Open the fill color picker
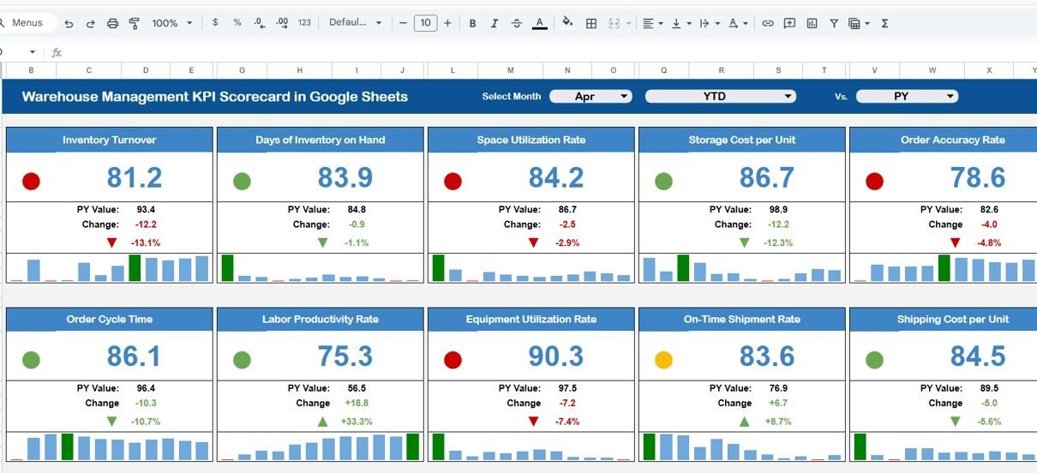The image size is (1037, 473). 567,23
